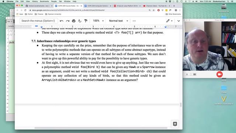Open the Other Bookmarks folder
This screenshot has height=133, width=236.
[173, 14]
